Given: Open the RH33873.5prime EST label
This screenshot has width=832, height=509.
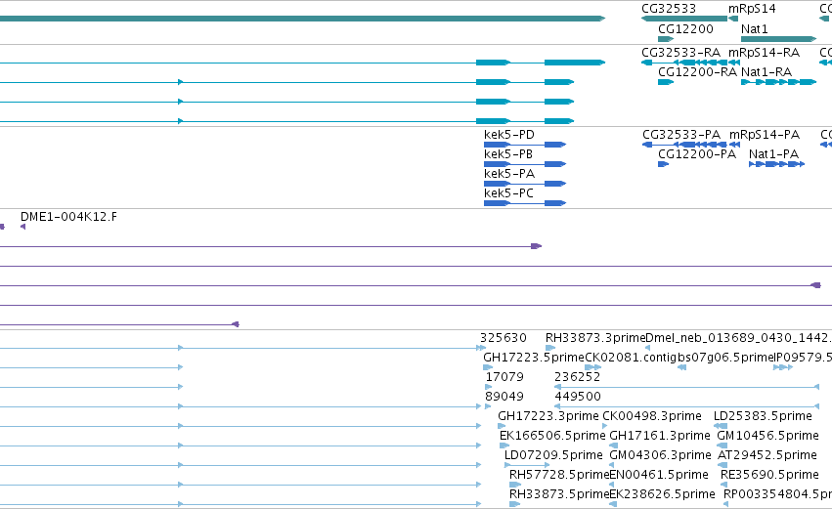Looking at the screenshot, I should 559,495.
